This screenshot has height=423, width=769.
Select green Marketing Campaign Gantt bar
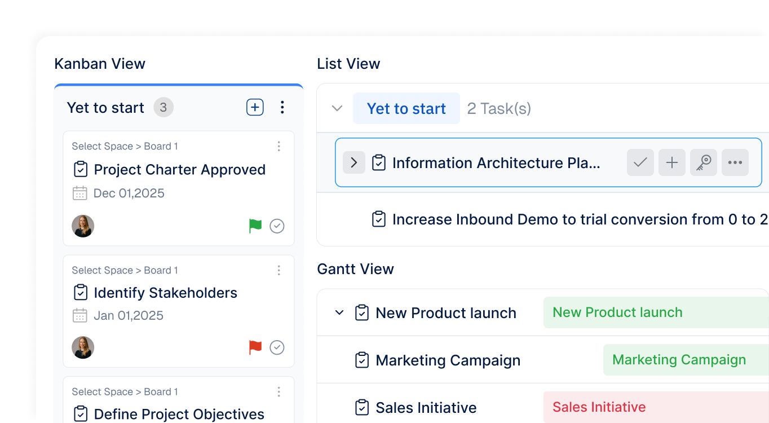pos(686,360)
